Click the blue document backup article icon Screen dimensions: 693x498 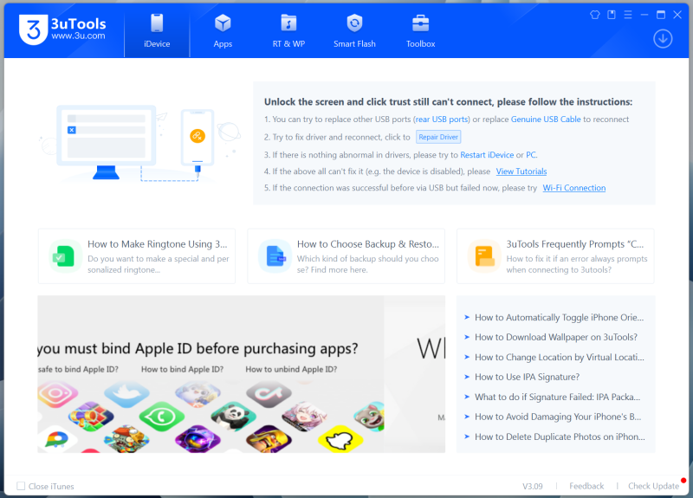pos(275,256)
